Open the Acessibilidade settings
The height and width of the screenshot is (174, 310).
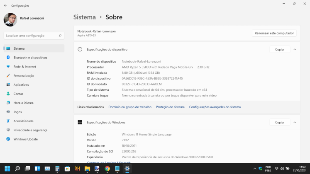[x=34, y=121]
